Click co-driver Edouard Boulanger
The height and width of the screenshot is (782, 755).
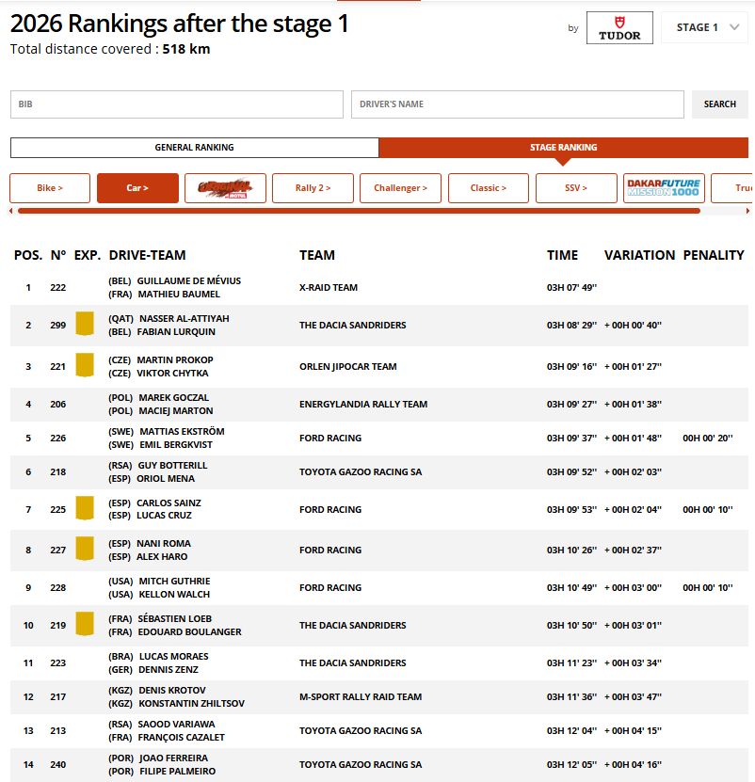(189, 631)
